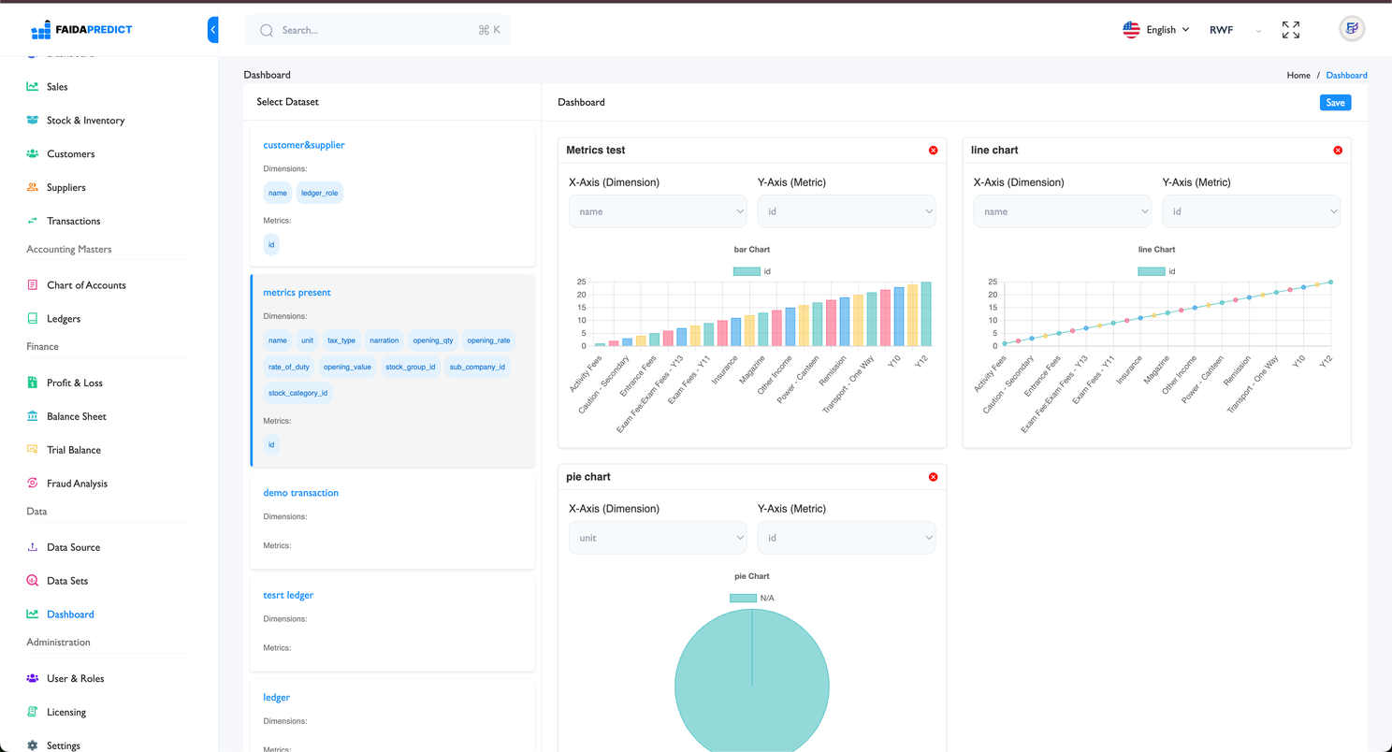Toggle the N/A legend above the pie chart
The height and width of the screenshot is (752, 1392).
tap(756, 597)
